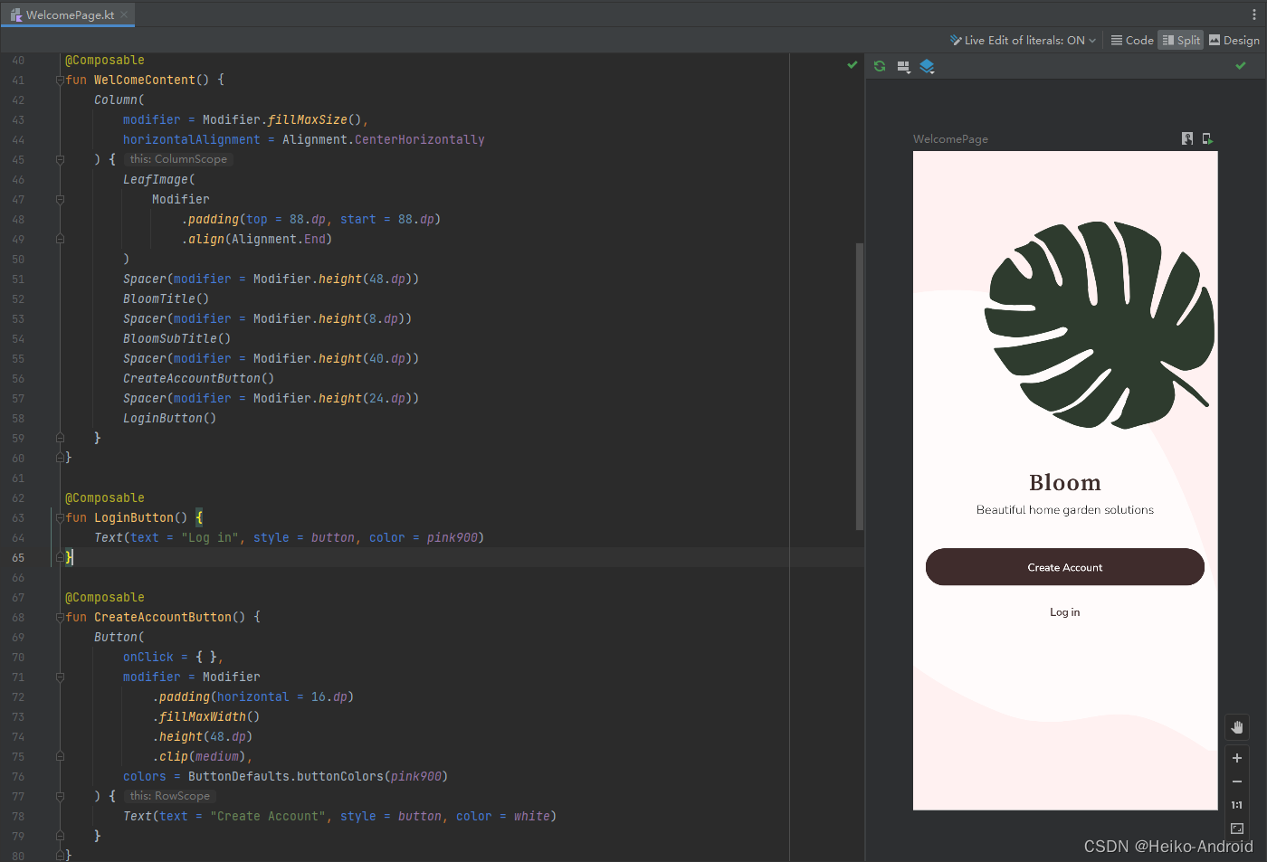Collapse the CreateAccountButton function fold
Viewport: 1267px width, 862px height.
tap(60, 618)
